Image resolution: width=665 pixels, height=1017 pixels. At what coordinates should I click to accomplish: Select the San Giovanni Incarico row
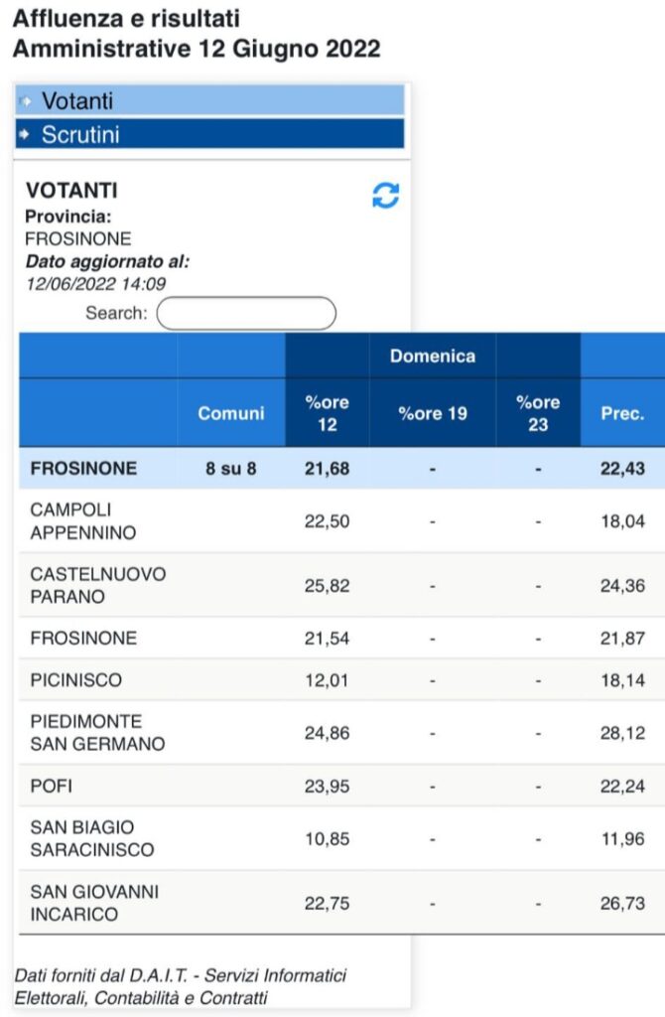[94, 903]
